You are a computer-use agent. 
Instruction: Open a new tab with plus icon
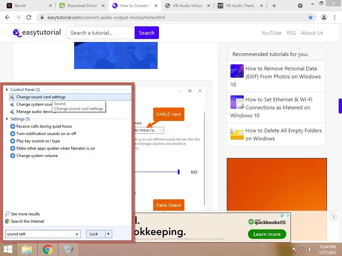click(274, 6)
